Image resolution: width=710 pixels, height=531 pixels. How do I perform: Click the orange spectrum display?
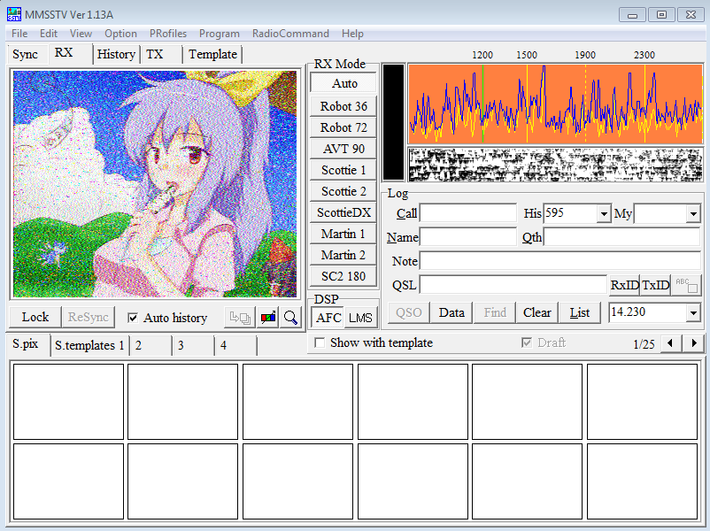pos(556,104)
